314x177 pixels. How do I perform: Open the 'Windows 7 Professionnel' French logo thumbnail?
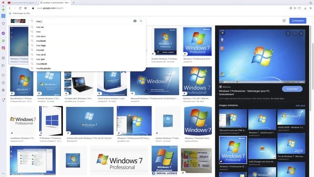23,121
